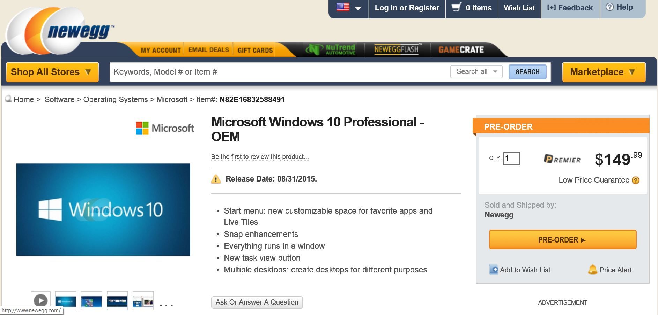Open the Price Alert link

point(615,270)
